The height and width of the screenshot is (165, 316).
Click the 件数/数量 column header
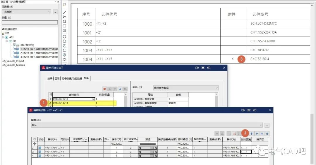[104, 94]
